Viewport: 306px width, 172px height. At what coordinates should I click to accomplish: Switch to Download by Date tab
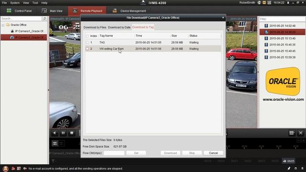119,27
